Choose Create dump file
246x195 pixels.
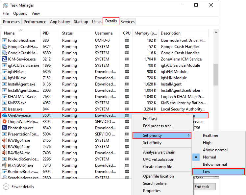[162, 167]
